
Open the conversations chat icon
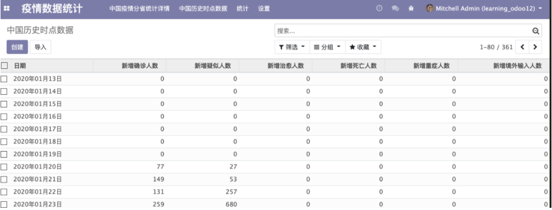(x=396, y=8)
